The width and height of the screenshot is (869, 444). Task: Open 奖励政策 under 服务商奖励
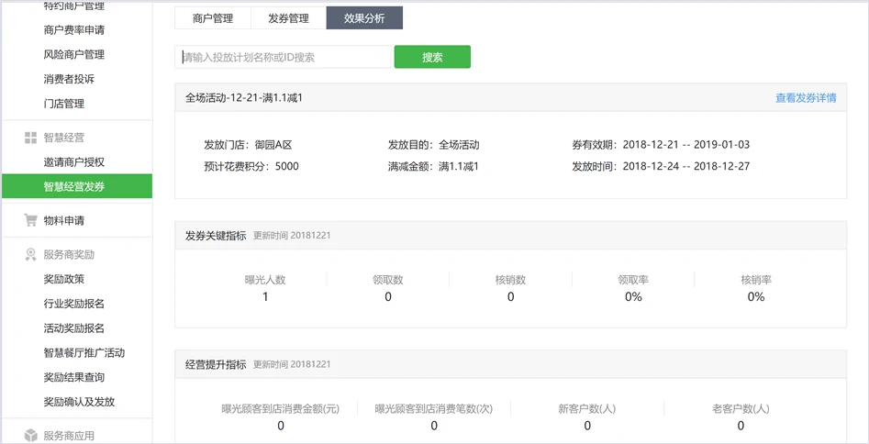click(x=63, y=279)
